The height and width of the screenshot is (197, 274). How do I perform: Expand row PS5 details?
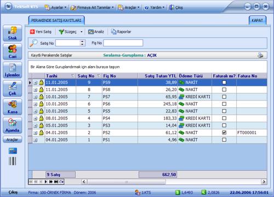coord(36,111)
